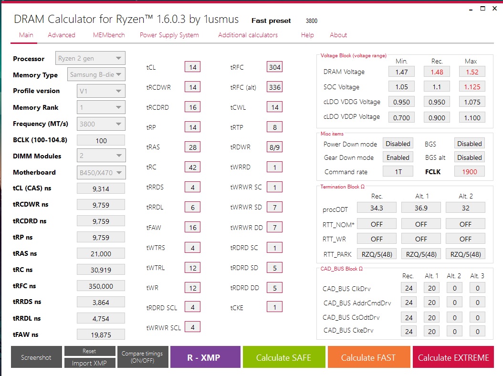Select the tRCDRD value 16
The image size is (503, 376).
point(192,107)
